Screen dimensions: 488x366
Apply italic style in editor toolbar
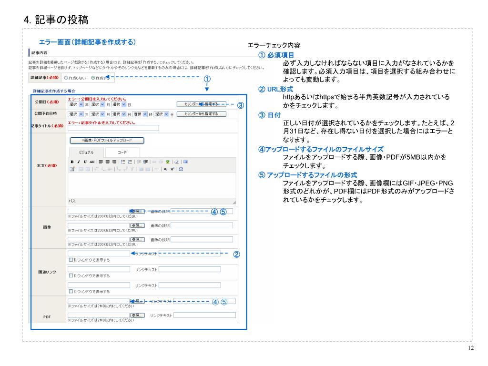(x=79, y=162)
